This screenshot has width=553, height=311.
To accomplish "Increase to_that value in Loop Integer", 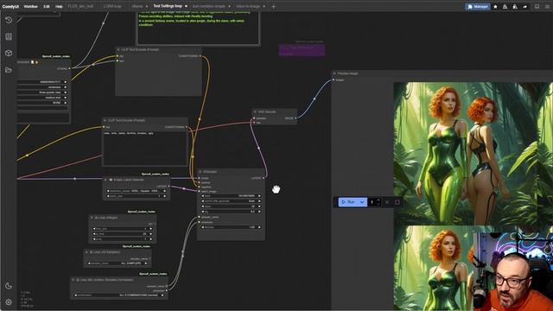I will tap(150, 234).
